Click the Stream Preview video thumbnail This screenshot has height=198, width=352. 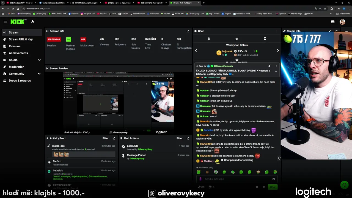pyautogui.click(x=118, y=103)
